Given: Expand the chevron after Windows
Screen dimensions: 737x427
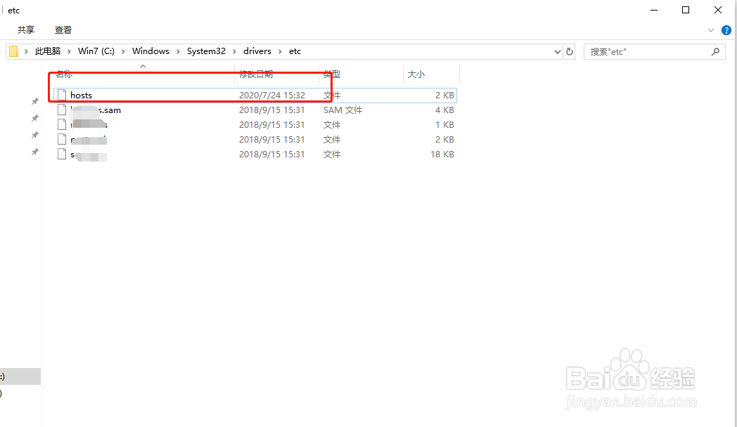Looking at the screenshot, I should (178, 51).
